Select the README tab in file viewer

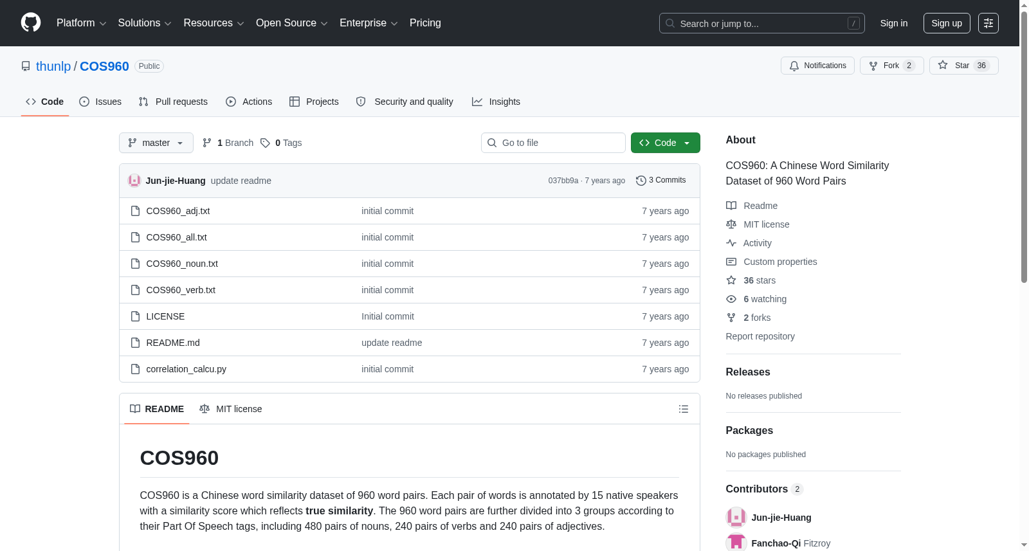click(x=157, y=409)
